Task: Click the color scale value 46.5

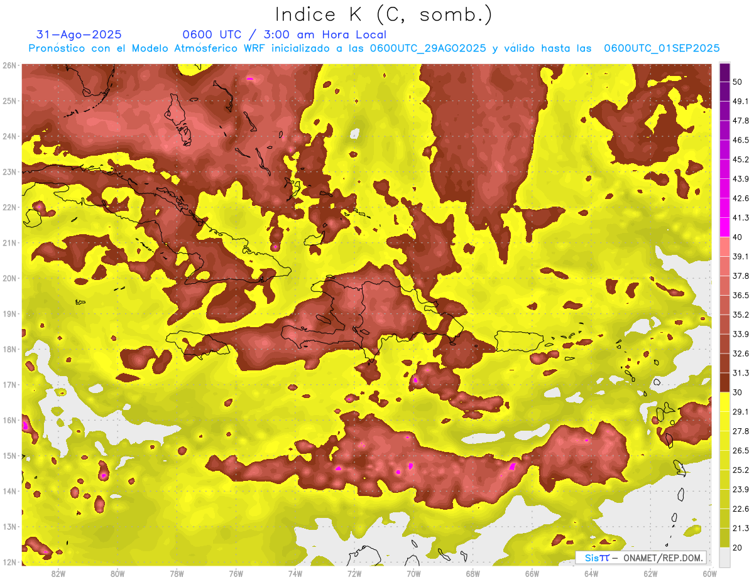Action: click(x=741, y=140)
